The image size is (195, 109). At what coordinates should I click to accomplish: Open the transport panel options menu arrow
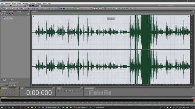coord(18,88)
